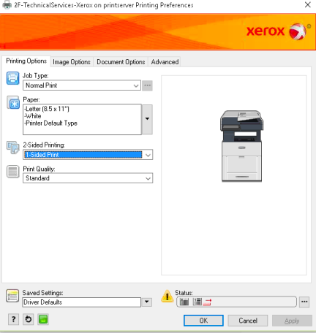Click the yellow warning status icon
The width and height of the screenshot is (316, 333).
tap(168, 296)
